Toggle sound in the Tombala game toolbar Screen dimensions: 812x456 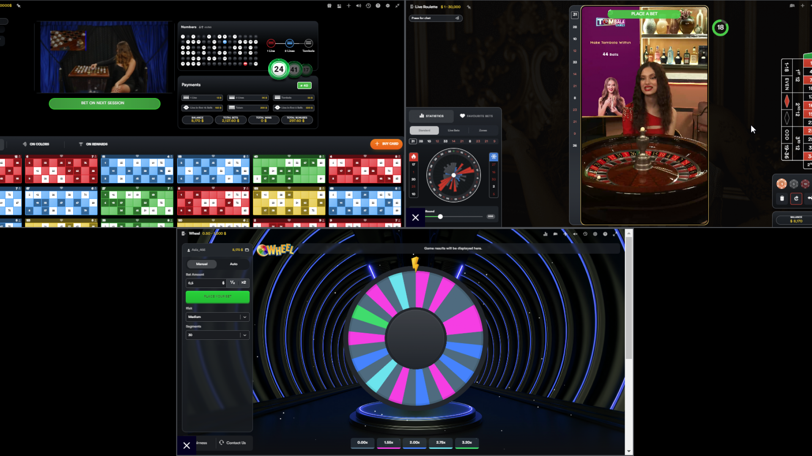pyautogui.click(x=359, y=6)
